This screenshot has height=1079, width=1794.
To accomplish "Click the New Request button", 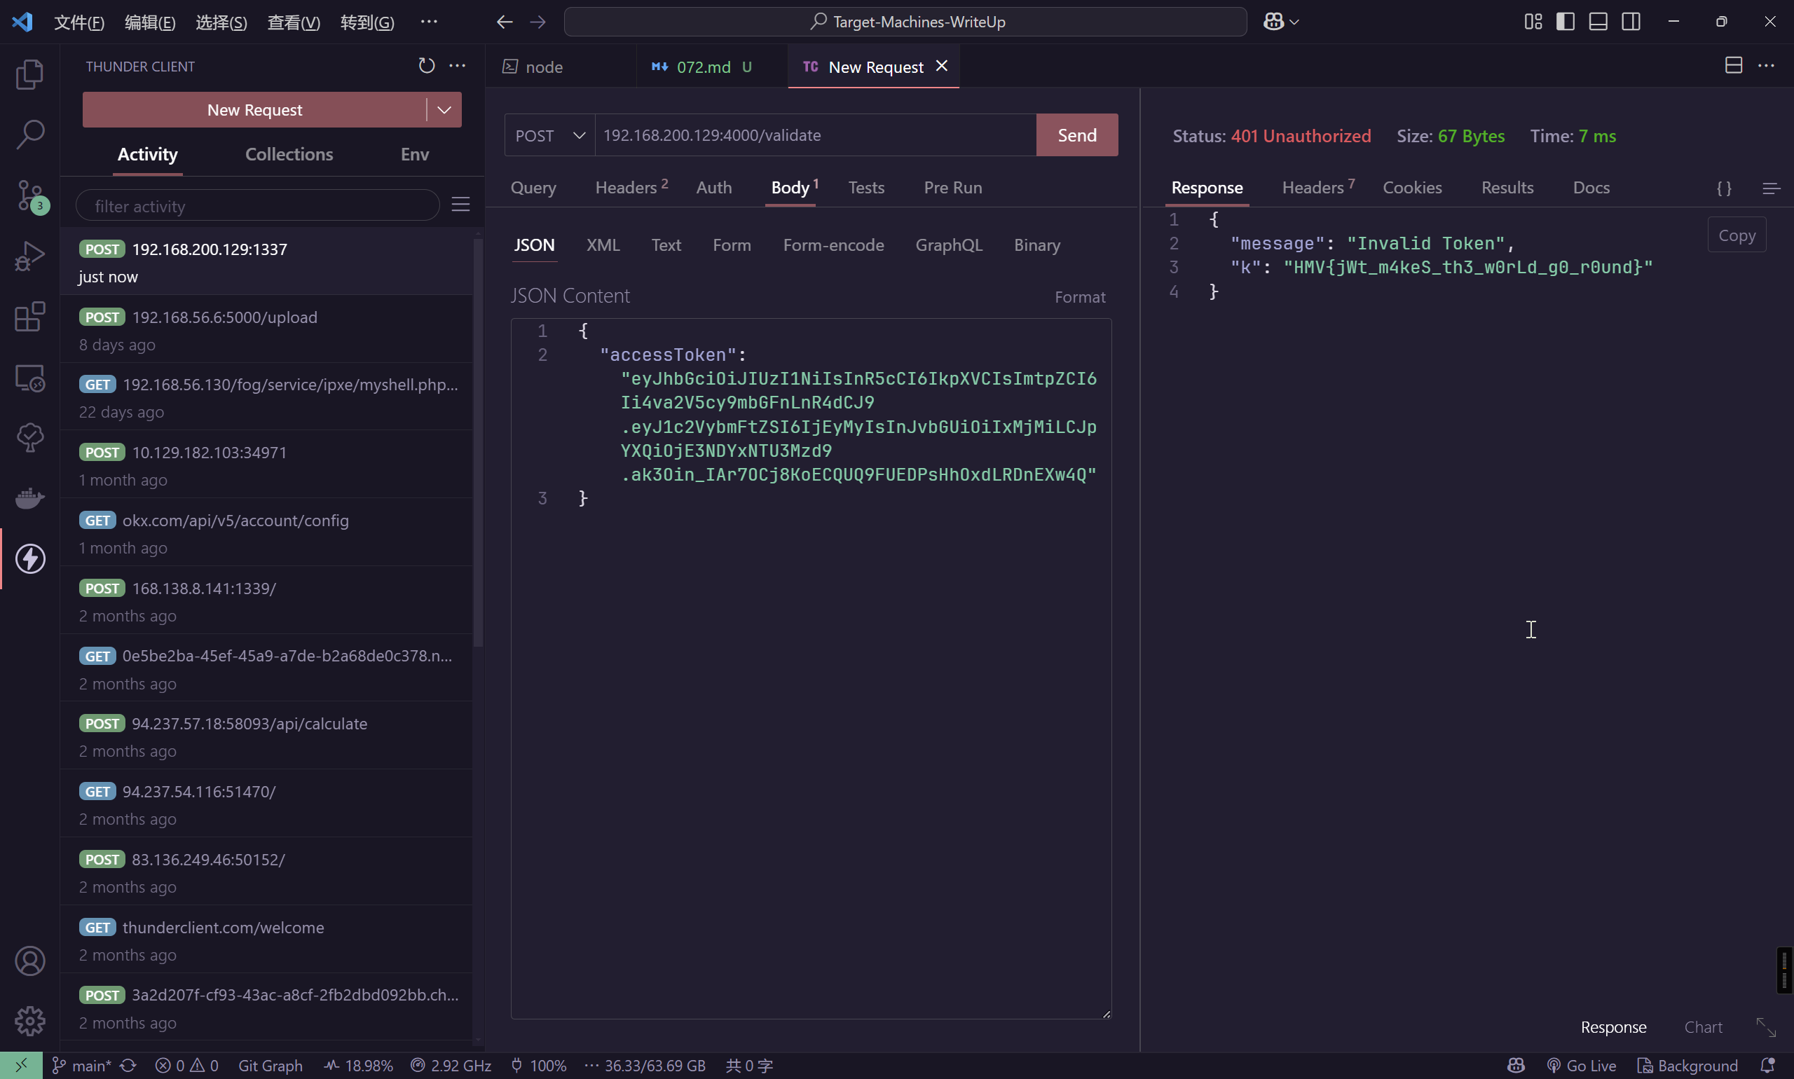I will click(x=254, y=110).
